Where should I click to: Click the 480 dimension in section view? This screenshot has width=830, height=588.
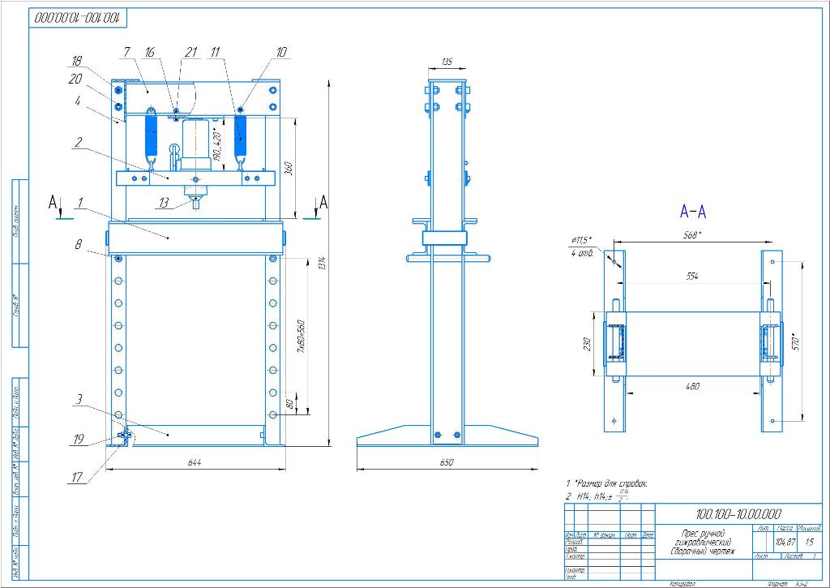click(692, 386)
